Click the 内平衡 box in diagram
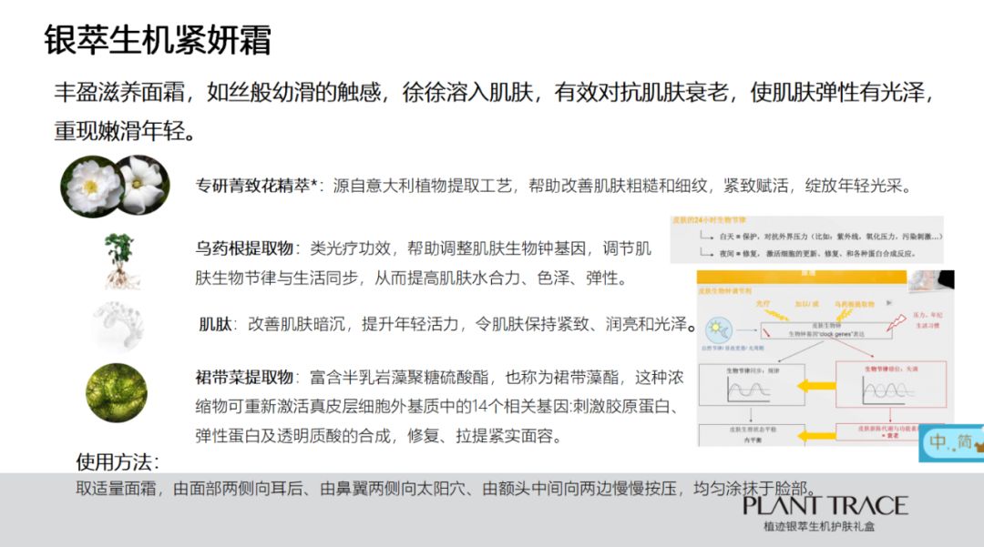This screenshot has height=547, width=984. click(752, 435)
